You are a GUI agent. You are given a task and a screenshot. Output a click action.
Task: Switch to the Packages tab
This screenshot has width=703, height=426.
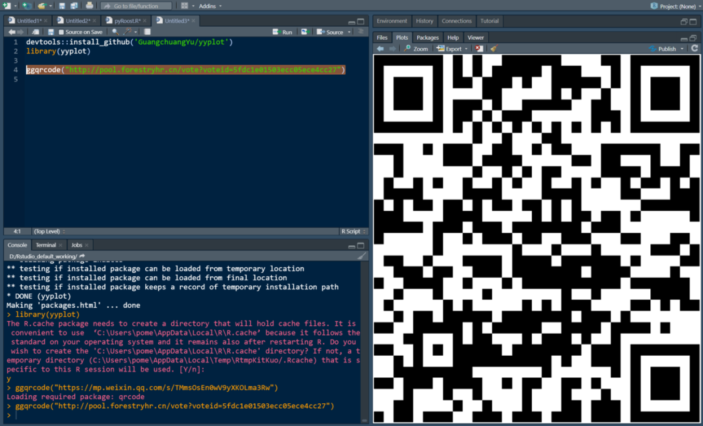[x=427, y=38]
